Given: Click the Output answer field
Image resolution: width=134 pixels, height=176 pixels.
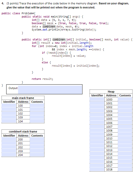Looking at the screenshot, I should click(50, 90).
